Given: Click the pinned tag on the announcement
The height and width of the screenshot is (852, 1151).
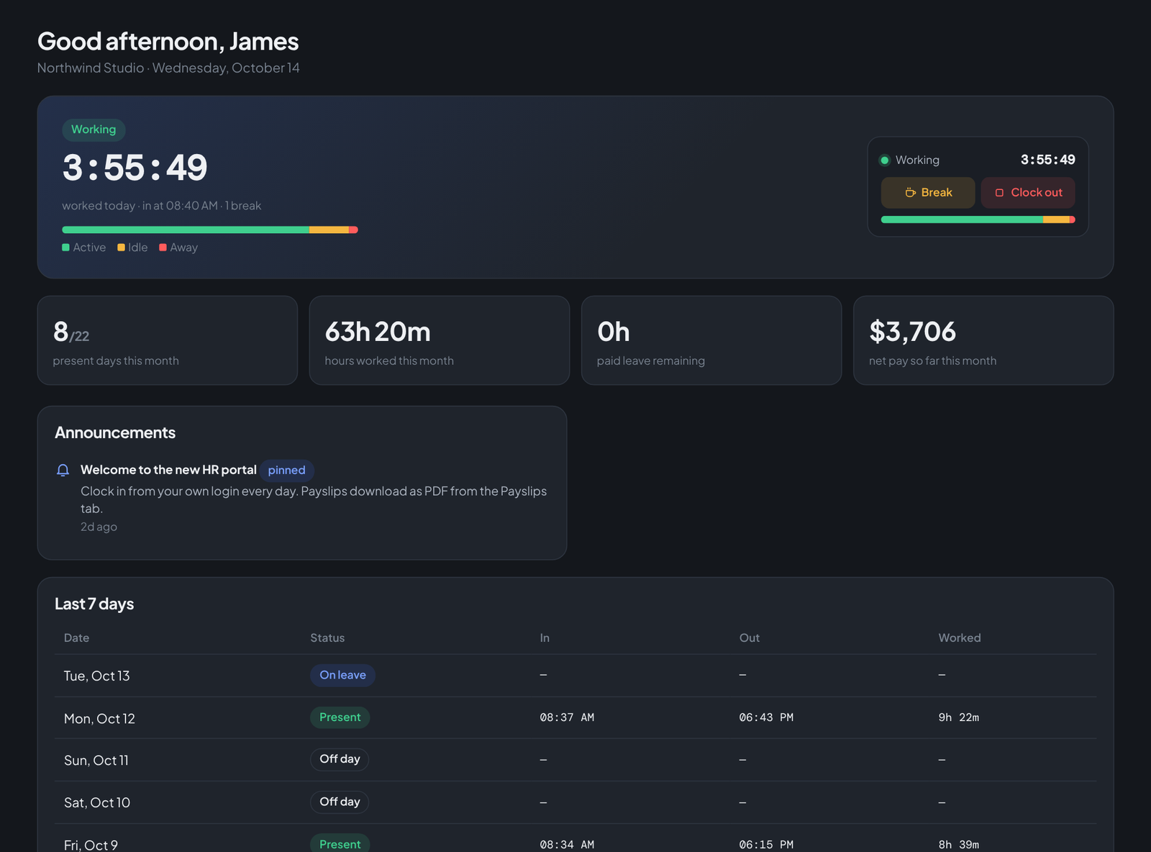Looking at the screenshot, I should [x=286, y=470].
